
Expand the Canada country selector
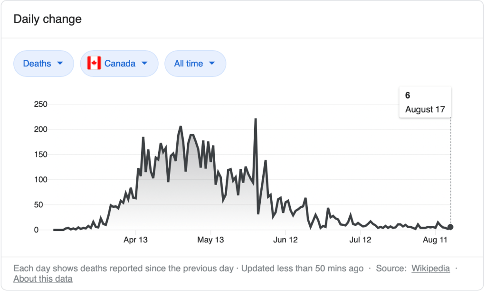tap(119, 64)
